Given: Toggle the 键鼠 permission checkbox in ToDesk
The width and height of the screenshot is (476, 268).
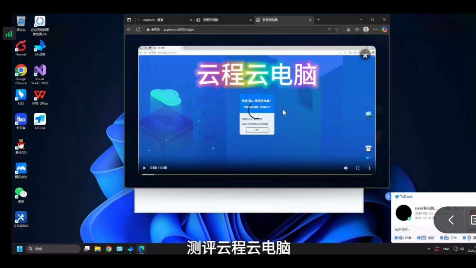Looking at the screenshot, I should pyautogui.click(x=418, y=238).
